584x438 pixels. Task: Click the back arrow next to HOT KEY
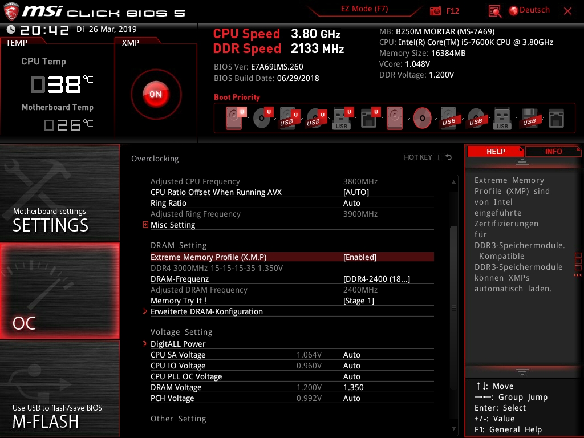449,157
